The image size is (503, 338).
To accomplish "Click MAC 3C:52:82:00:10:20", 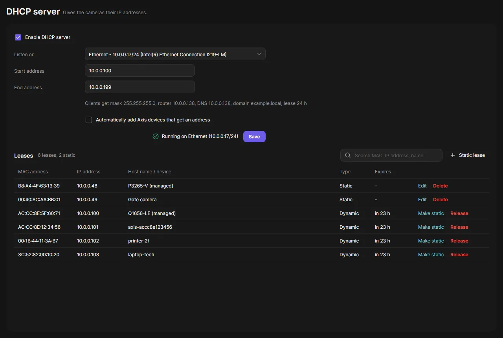I will pos(39,255).
